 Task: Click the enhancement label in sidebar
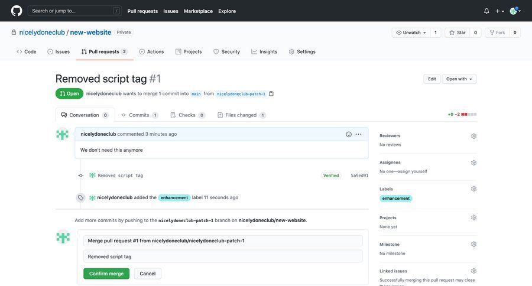tap(396, 198)
